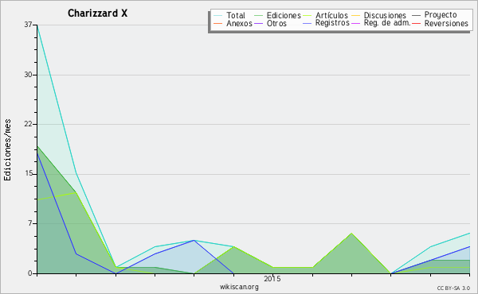Click the y-axis value 7
Image resolution: width=478 pixels, height=294 pixels.
coord(30,223)
